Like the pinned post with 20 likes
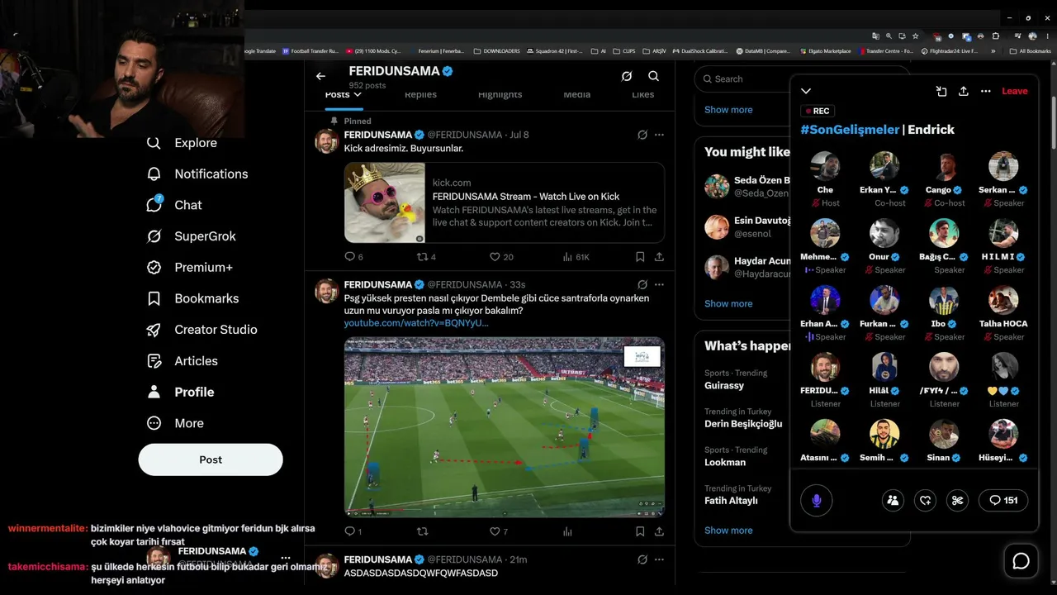1057x595 pixels. (501, 257)
